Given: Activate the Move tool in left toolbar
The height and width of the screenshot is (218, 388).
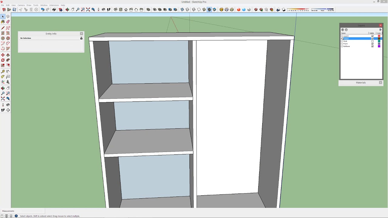Looking at the screenshot, I should (3, 55).
